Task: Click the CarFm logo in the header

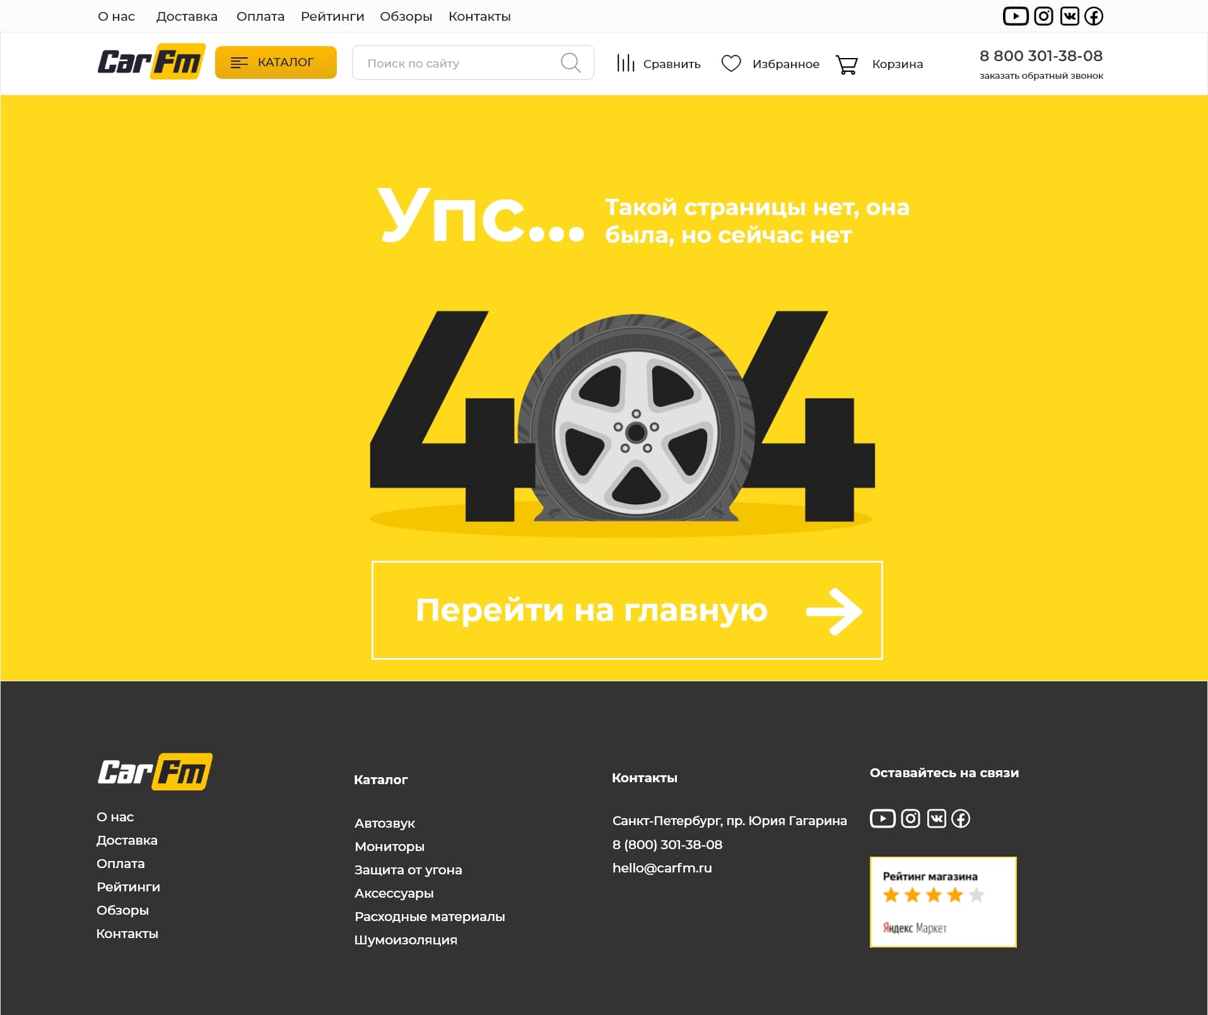Action: tap(151, 61)
